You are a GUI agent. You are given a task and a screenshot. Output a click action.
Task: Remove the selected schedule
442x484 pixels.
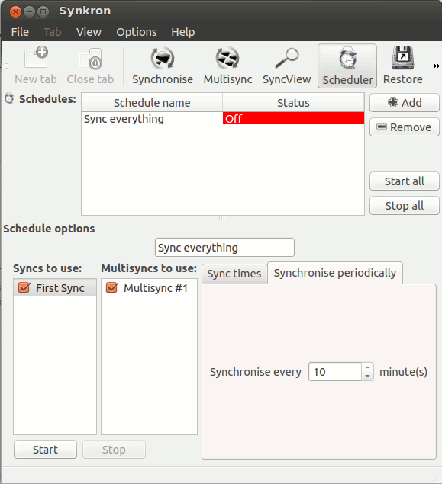pyautogui.click(x=405, y=127)
